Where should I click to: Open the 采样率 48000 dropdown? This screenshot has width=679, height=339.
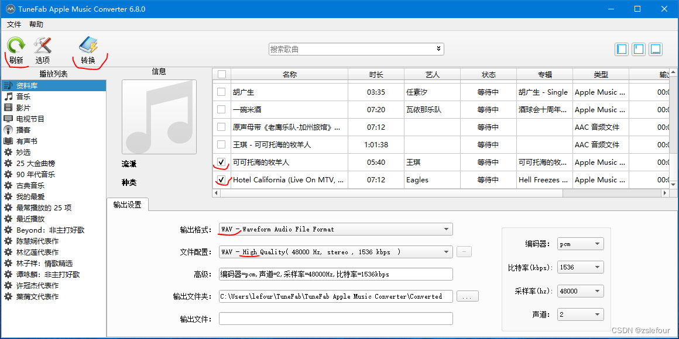[580, 291]
